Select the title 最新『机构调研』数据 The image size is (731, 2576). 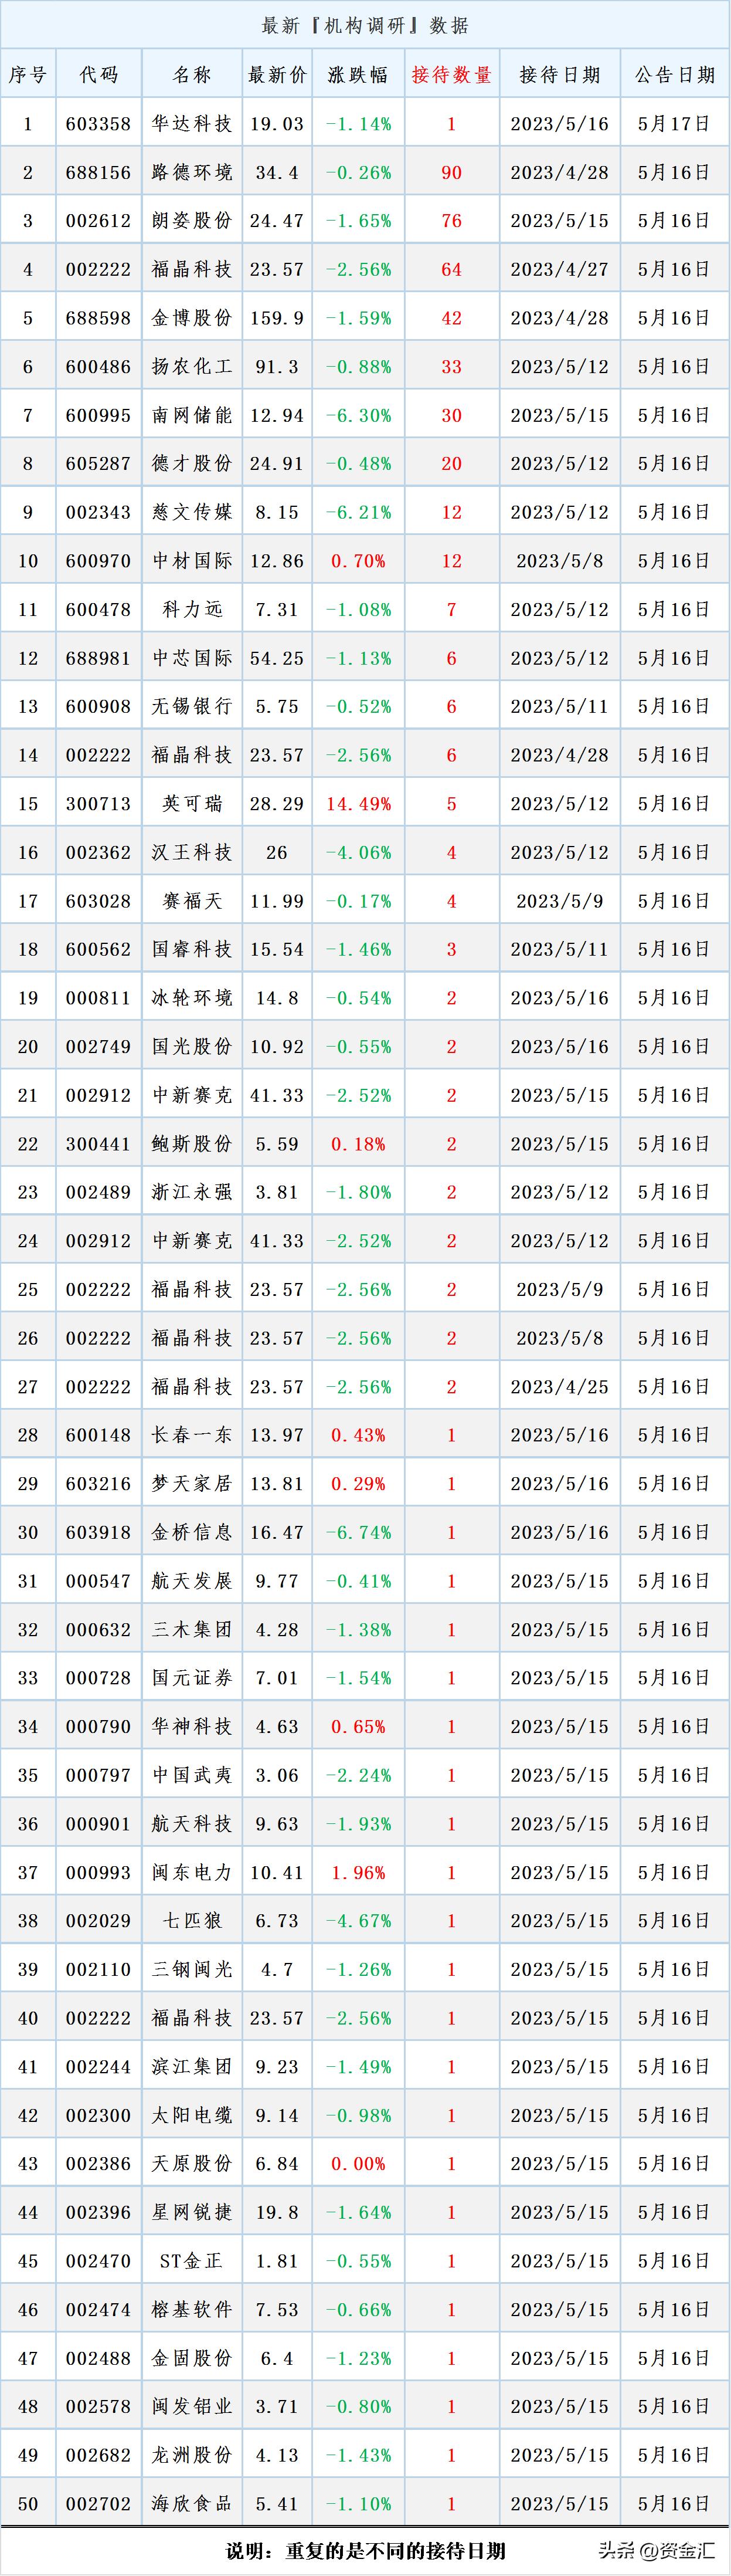366,25
